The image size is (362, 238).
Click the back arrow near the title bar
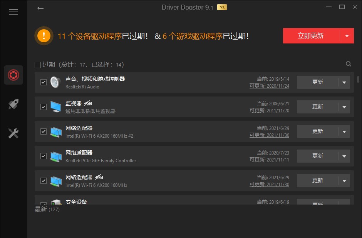click(40, 8)
